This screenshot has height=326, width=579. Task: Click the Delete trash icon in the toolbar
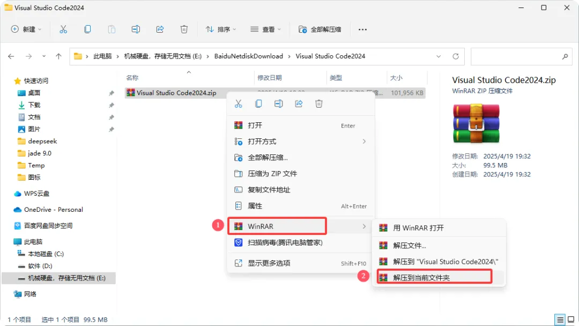pyautogui.click(x=184, y=29)
